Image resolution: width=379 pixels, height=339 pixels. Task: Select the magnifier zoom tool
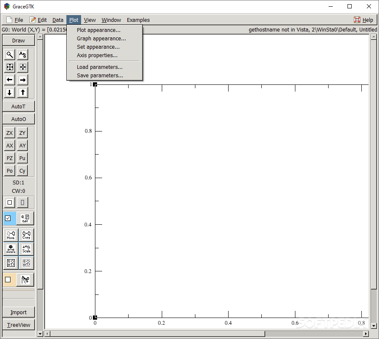click(10, 55)
